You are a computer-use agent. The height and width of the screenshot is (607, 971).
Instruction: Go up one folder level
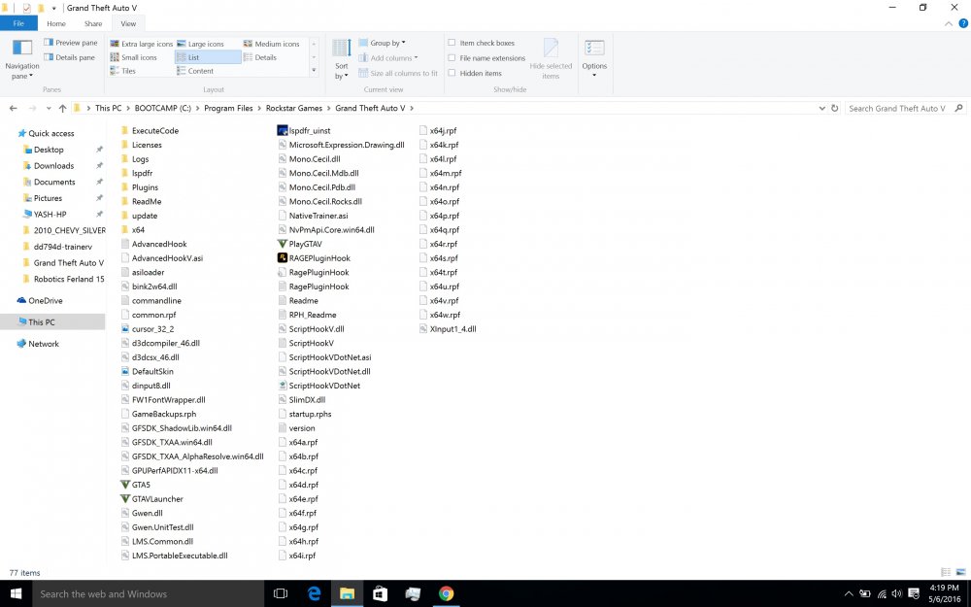[x=62, y=109]
